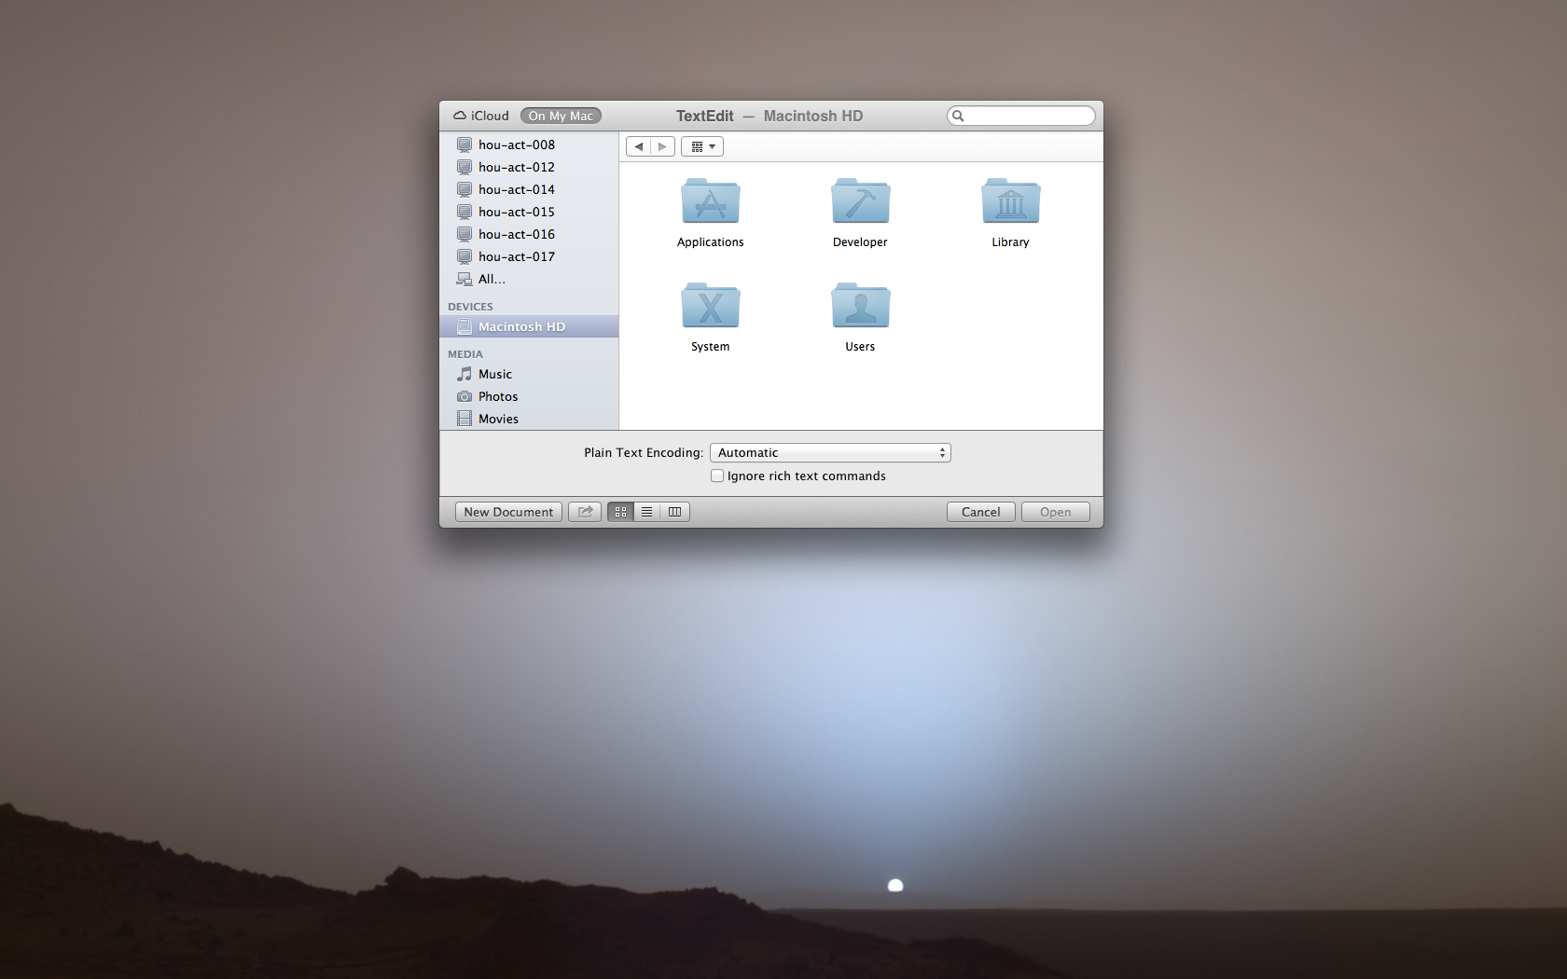Select hou-act-015 in sidebar

[529, 212]
